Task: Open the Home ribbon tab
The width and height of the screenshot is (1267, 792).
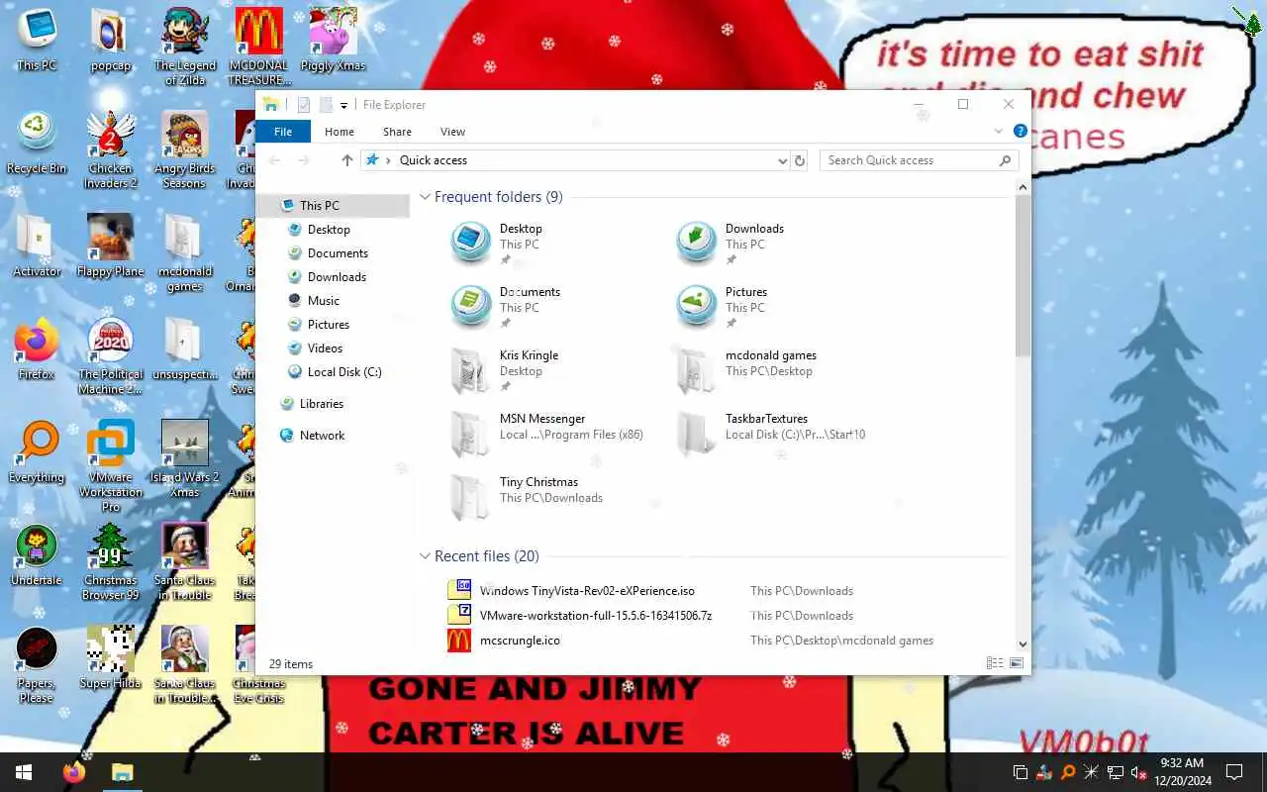Action: point(340,132)
